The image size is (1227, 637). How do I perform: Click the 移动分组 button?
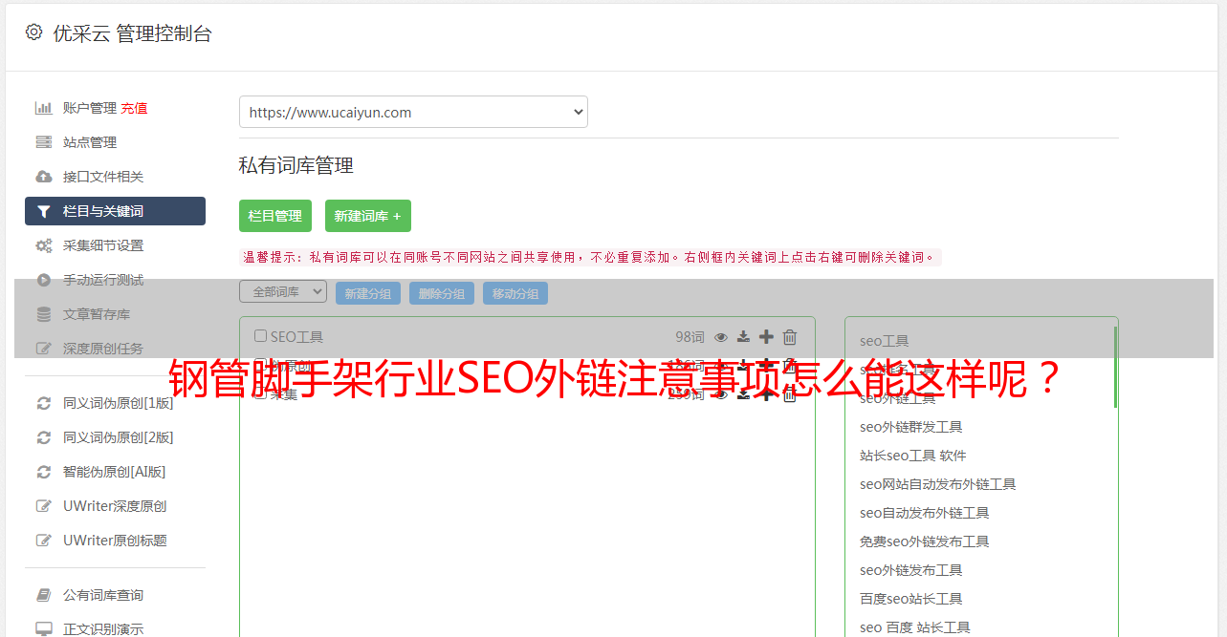(x=515, y=293)
